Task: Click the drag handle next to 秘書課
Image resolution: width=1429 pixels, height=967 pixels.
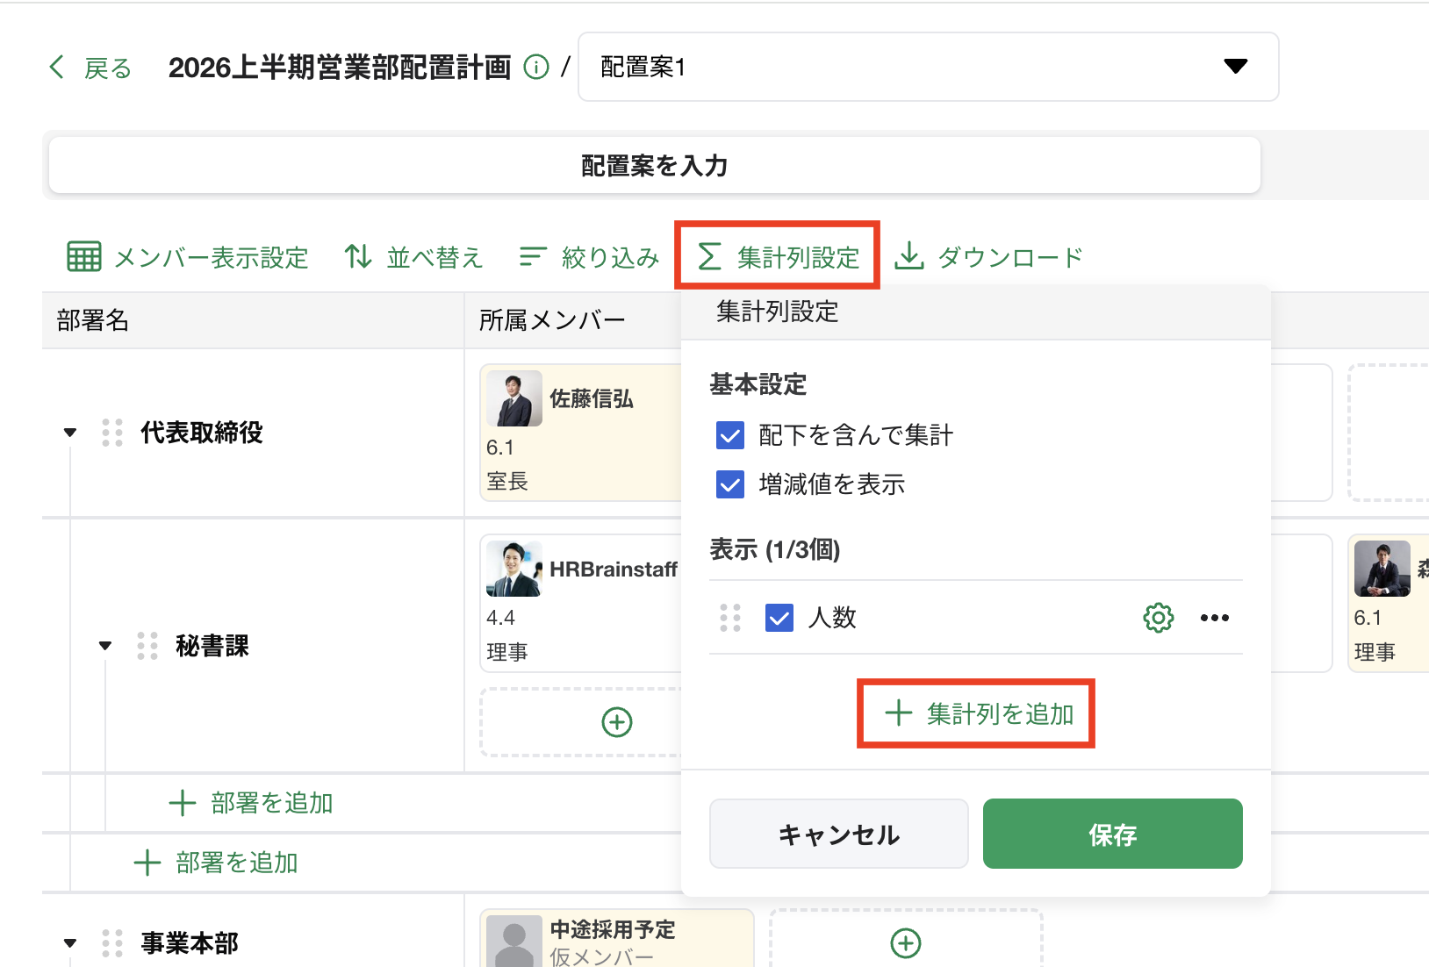Action: pos(147,646)
